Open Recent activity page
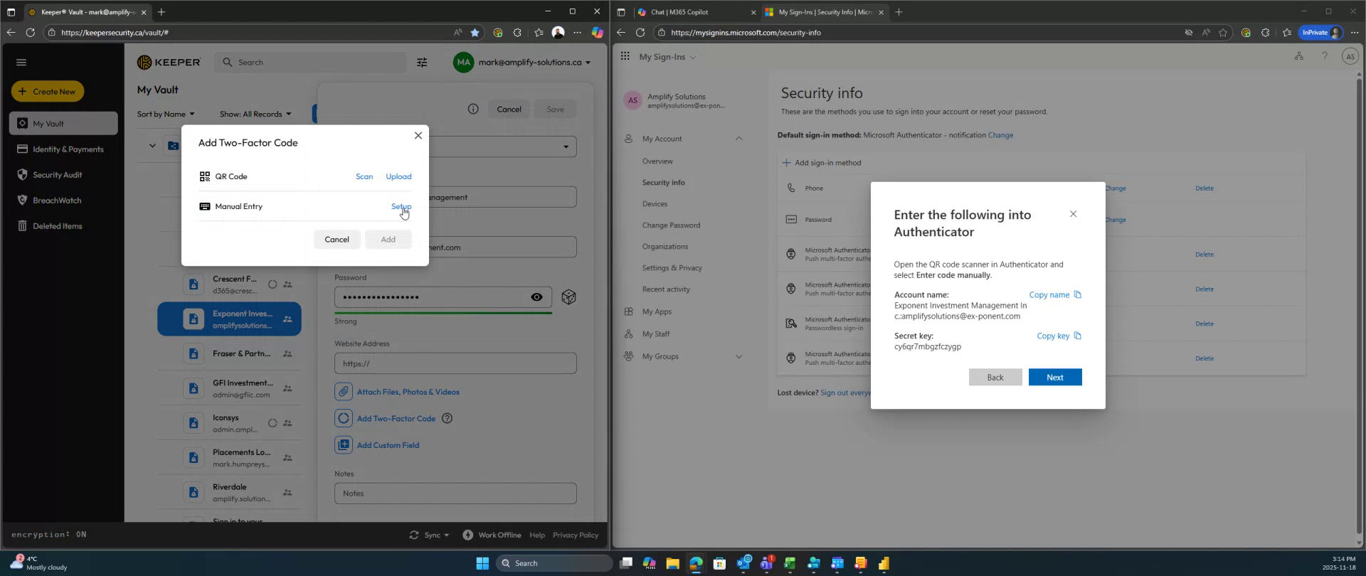Viewport: 1366px width, 576px height. [666, 289]
